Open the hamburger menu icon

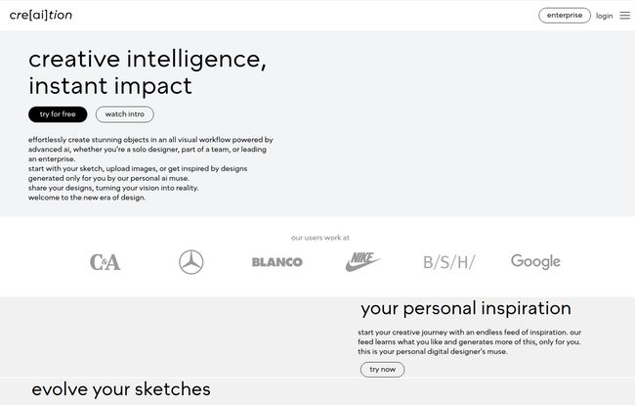(x=625, y=16)
